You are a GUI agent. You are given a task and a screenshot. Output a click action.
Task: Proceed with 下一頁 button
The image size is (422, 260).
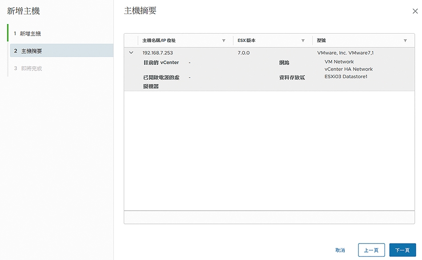[402, 250]
